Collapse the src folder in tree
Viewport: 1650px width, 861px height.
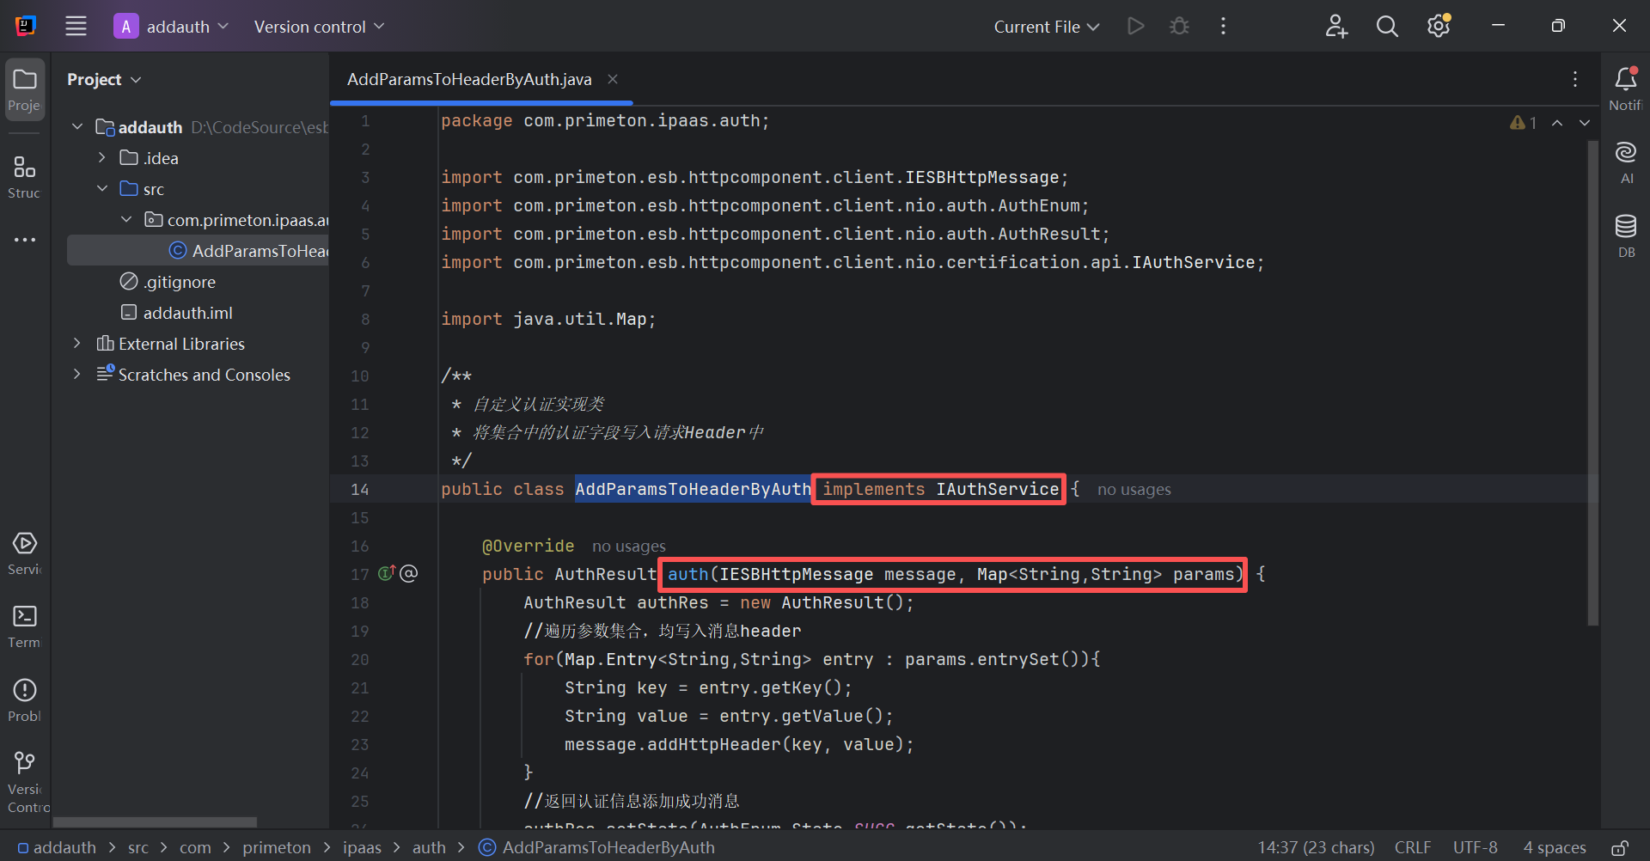(102, 189)
